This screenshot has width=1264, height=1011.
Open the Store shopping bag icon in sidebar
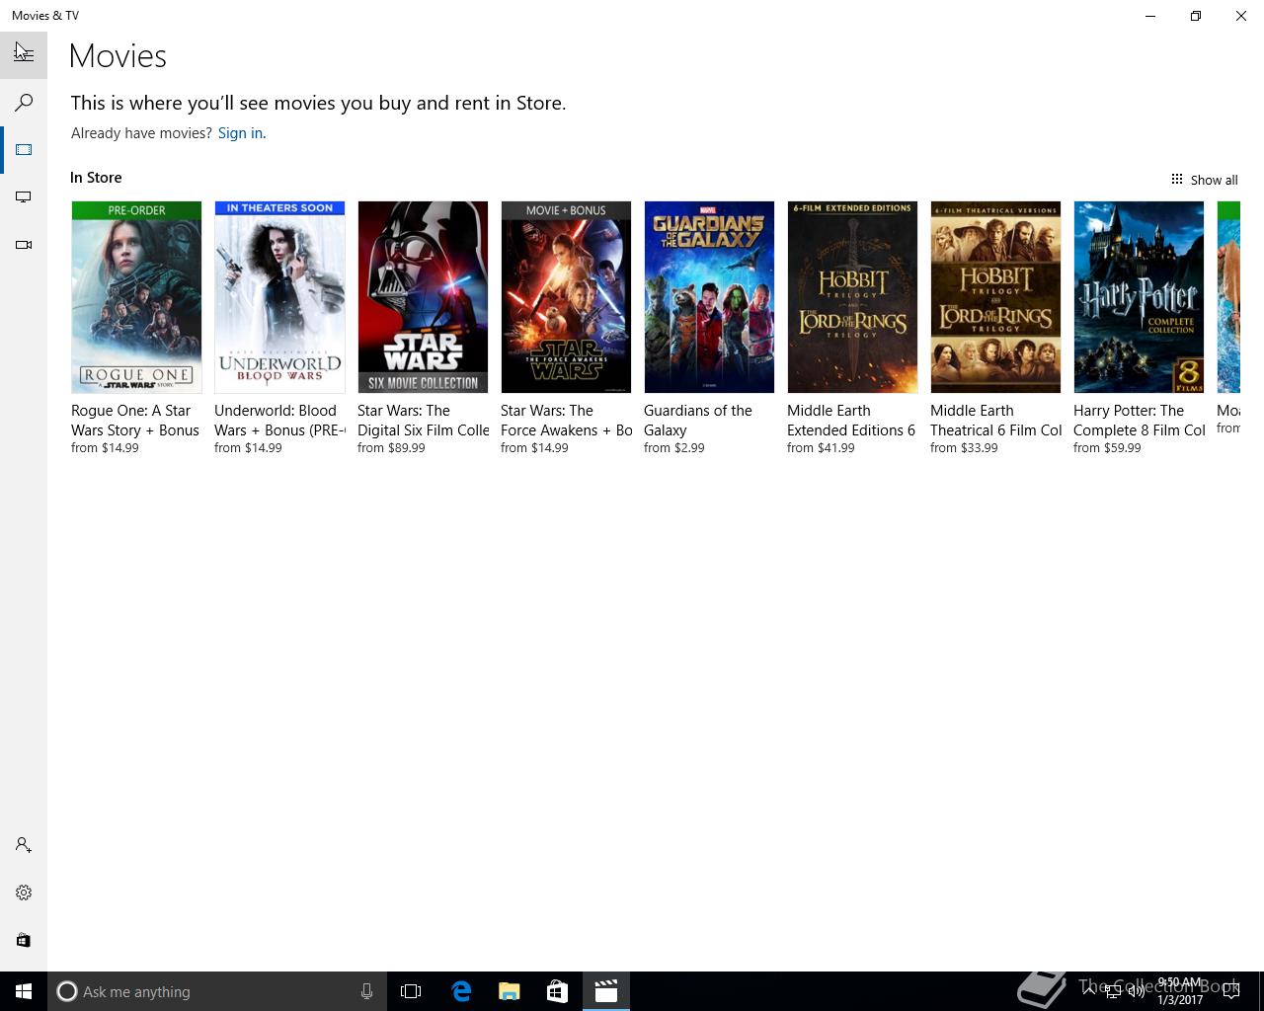(x=24, y=940)
